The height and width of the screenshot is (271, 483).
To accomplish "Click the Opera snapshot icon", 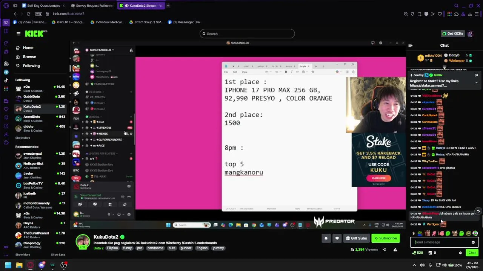I will coord(419,14).
